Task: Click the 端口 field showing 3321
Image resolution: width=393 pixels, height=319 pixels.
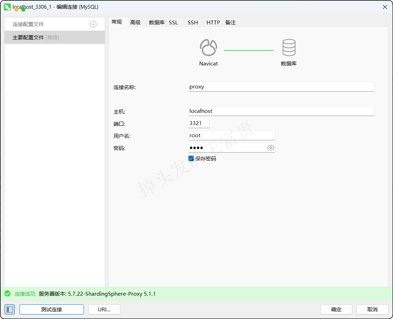Action: click(x=199, y=123)
